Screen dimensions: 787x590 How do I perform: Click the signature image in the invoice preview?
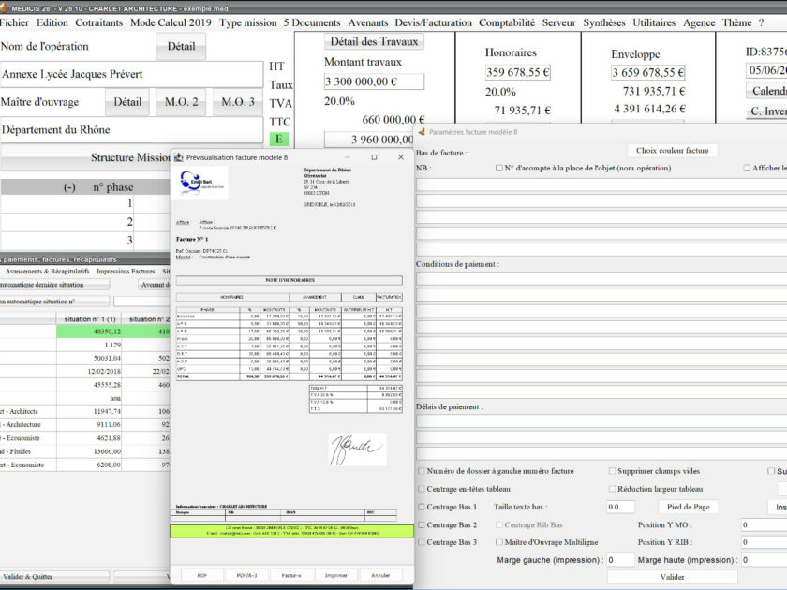pos(357,449)
